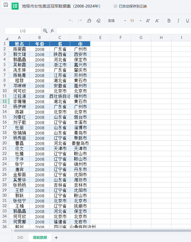
Task: Click the save document icon
Action: tap(6, 5)
